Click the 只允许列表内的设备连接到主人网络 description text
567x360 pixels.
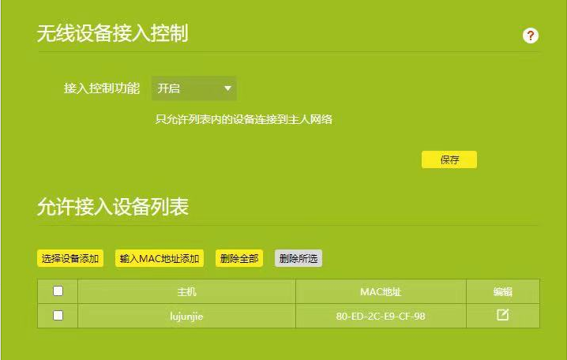pos(243,120)
